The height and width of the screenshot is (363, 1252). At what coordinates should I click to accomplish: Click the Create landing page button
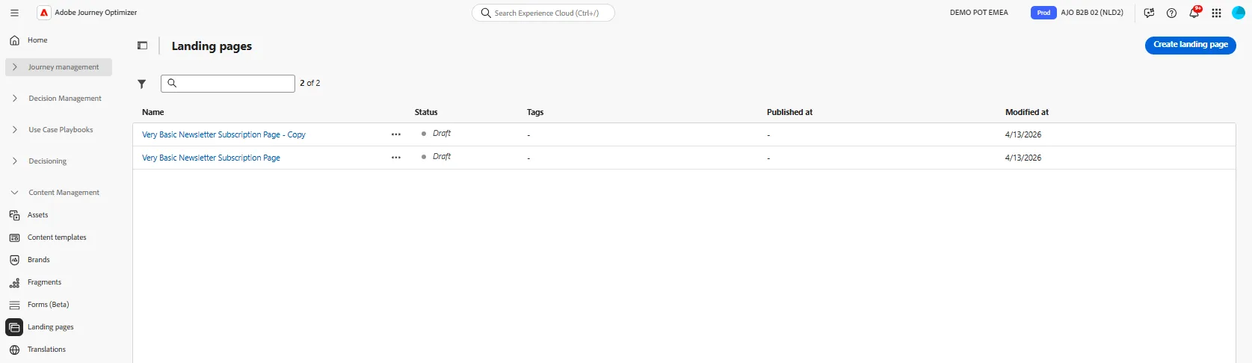(x=1190, y=45)
